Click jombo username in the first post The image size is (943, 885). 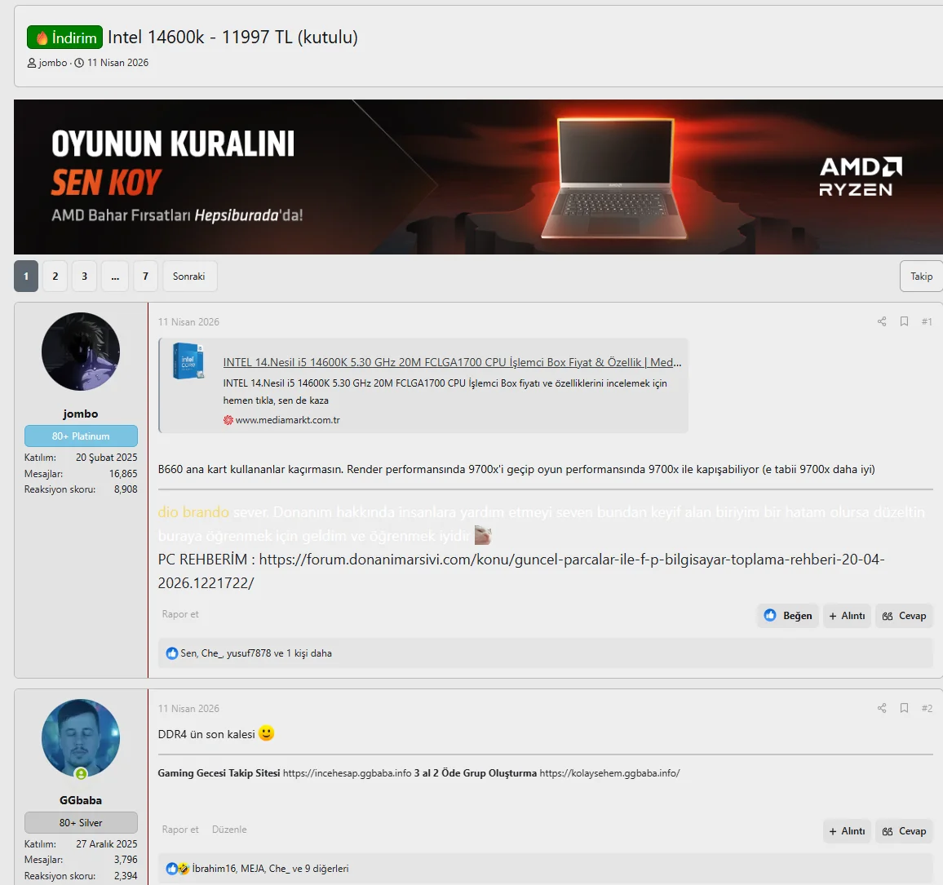(x=81, y=414)
